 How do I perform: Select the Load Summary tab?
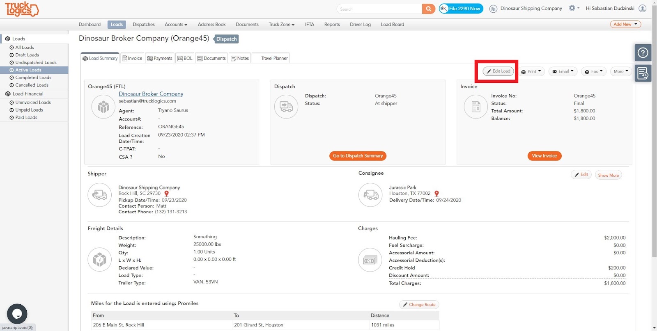click(100, 58)
